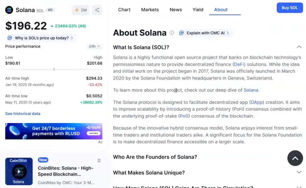This screenshot has height=188, width=306.
Task: Play the CoinBites Solana video
Action: click(x=19, y=171)
